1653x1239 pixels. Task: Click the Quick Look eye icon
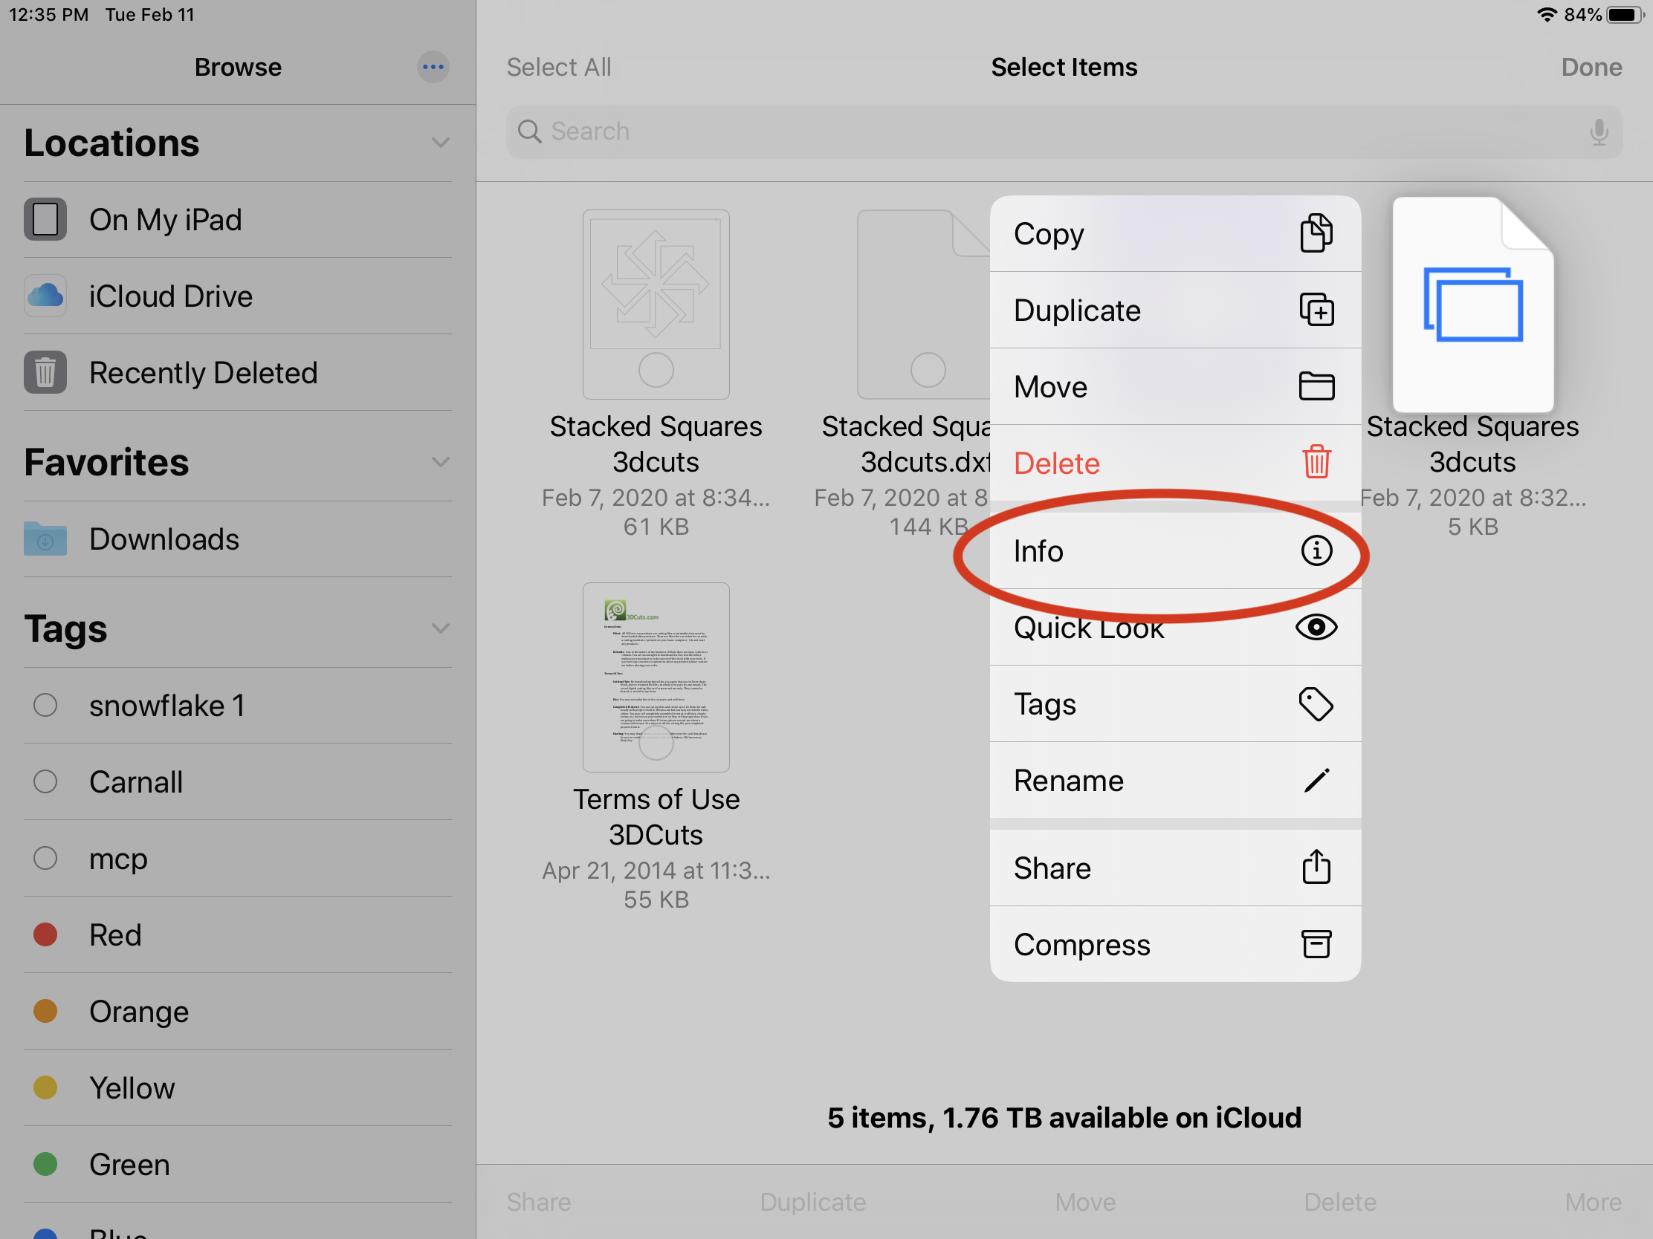pos(1316,628)
